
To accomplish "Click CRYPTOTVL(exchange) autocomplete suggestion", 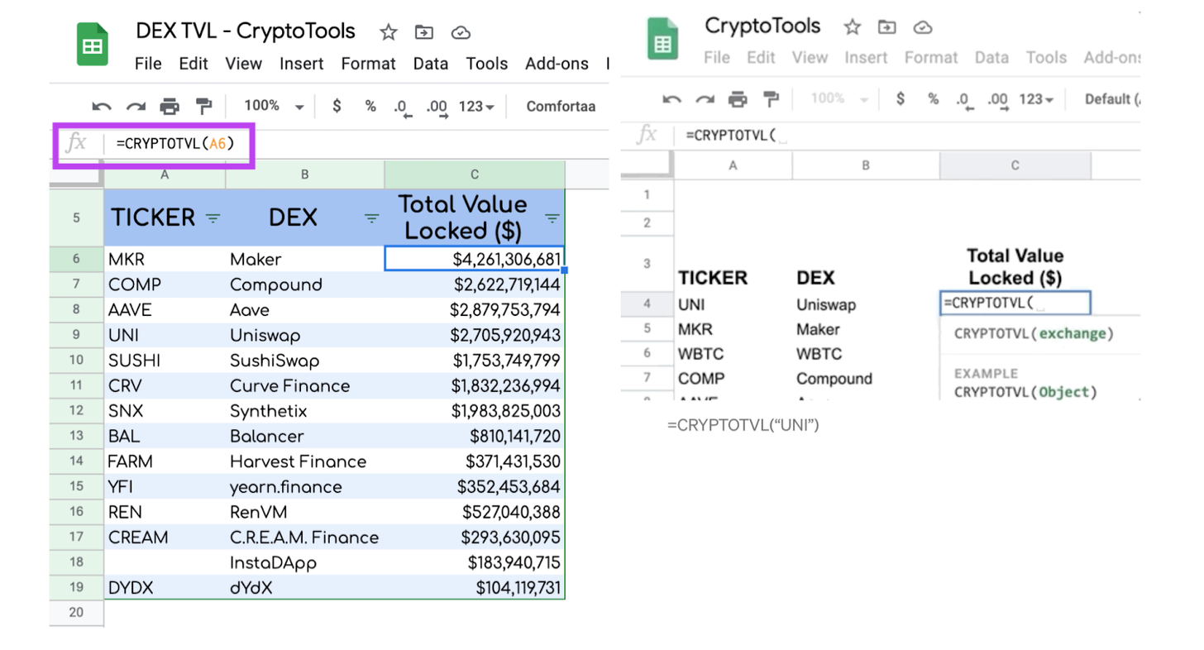I will [1034, 334].
